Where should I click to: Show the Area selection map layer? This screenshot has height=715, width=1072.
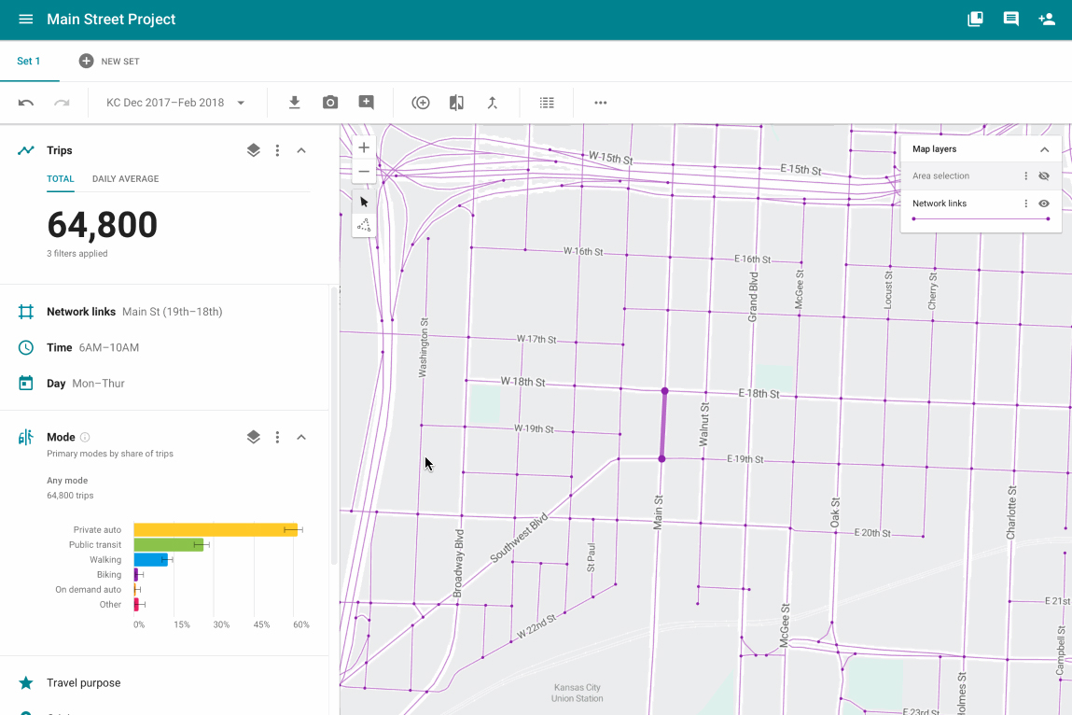click(1045, 175)
